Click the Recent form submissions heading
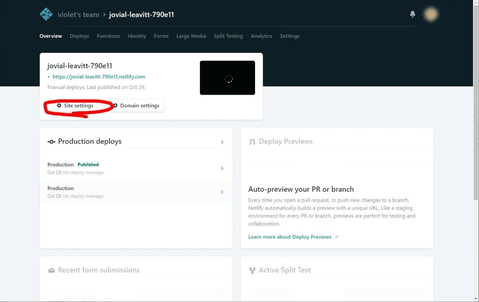The height and width of the screenshot is (302, 479). click(99, 270)
